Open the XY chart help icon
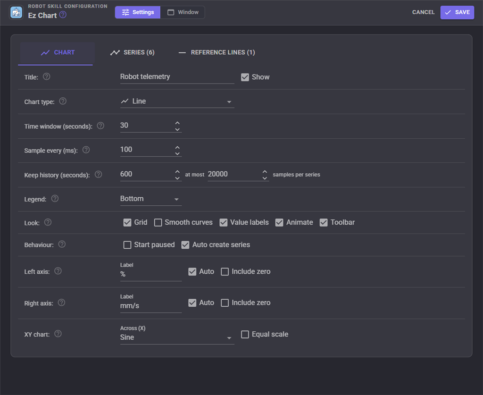Screen dimensions: 483x395 [58, 334]
